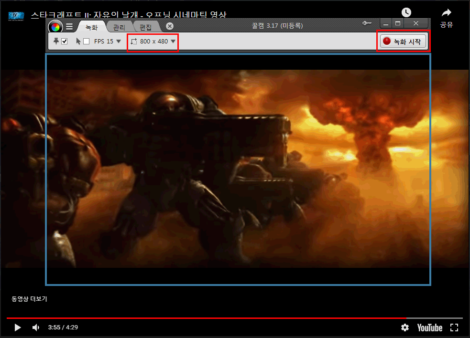This screenshot has width=470, height=338.
Task: Maximize the Honeycam window
Action: point(398,23)
